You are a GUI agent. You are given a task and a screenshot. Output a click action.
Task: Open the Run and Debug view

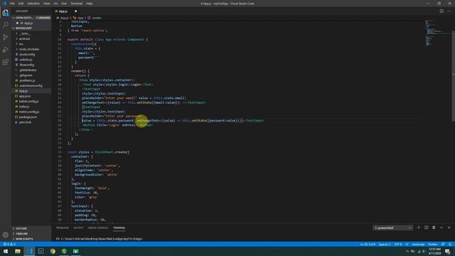[x=6, y=50]
